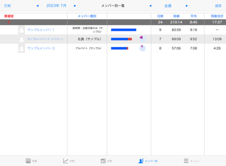This screenshot has height=166, width=226.
Task: Select the メンバー別 tab icon
Action: coord(141,161)
